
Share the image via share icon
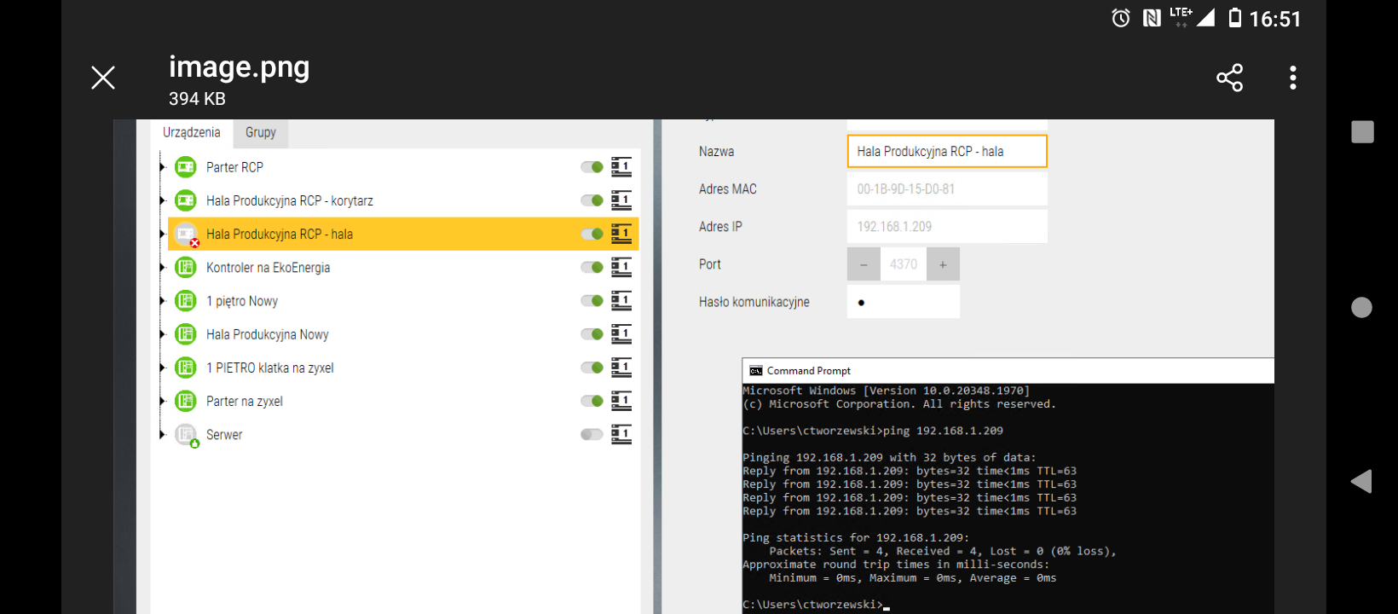[1229, 78]
